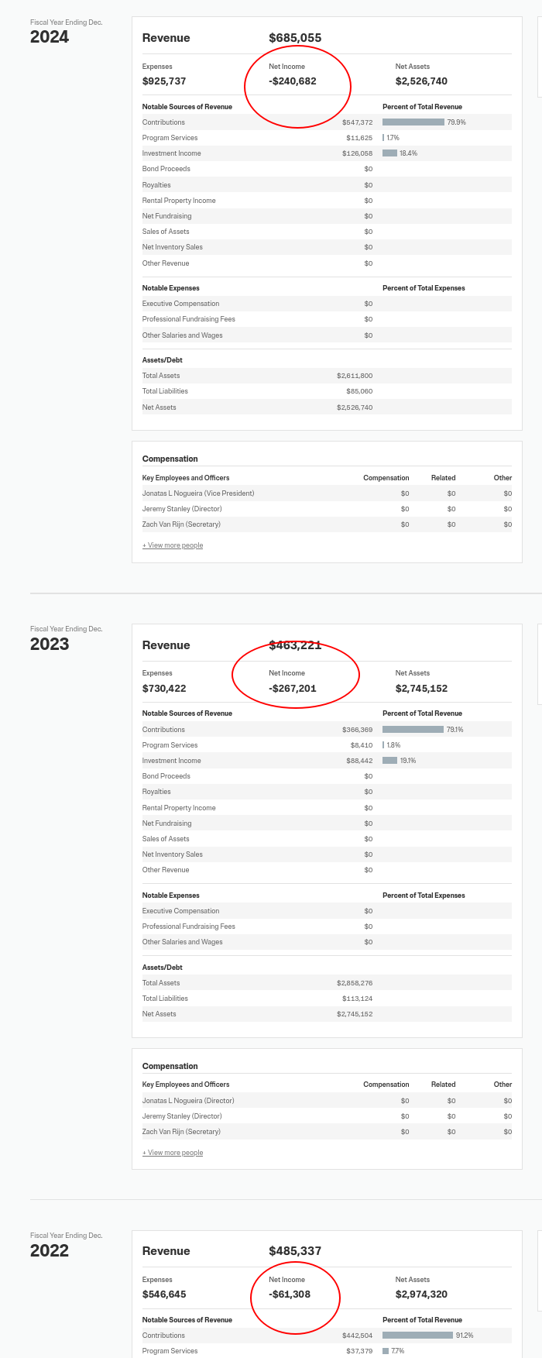
Task: Open 'View more people' link under 2024 compensation
Action: coord(173,545)
